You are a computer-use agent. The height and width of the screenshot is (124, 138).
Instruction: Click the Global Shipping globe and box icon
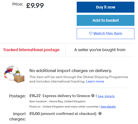click(x=14, y=74)
